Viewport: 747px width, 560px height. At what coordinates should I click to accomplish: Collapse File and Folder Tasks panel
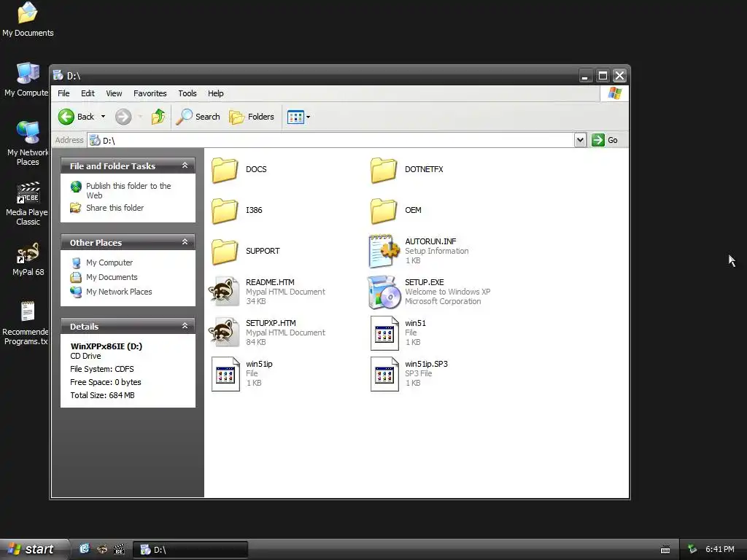(x=185, y=166)
